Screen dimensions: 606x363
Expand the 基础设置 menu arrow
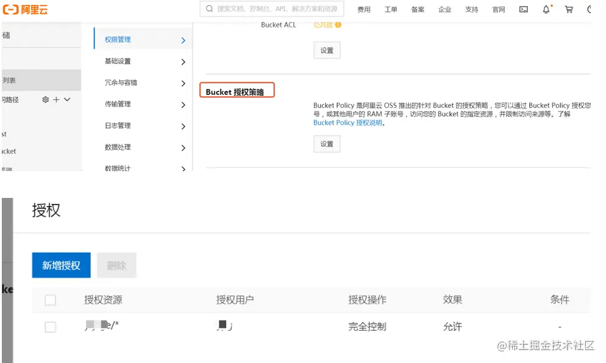tap(183, 62)
